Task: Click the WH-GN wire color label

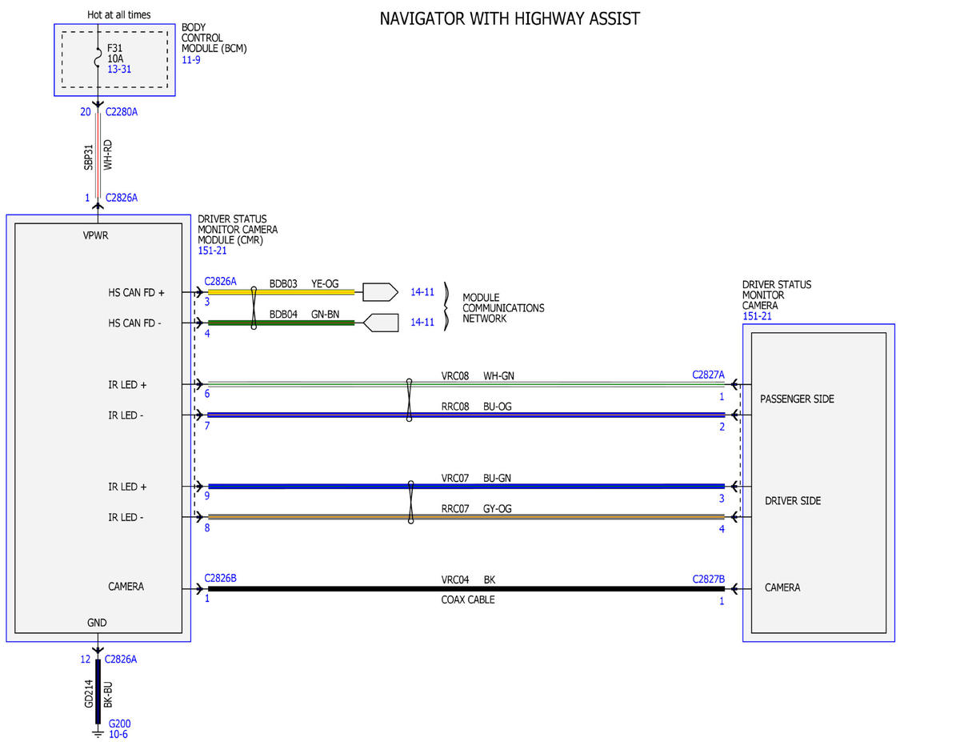Action: [x=498, y=375]
